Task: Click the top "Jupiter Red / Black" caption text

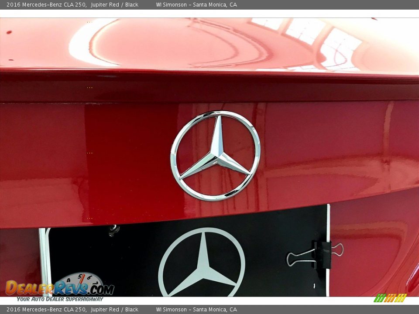Action: pyautogui.click(x=115, y=4)
